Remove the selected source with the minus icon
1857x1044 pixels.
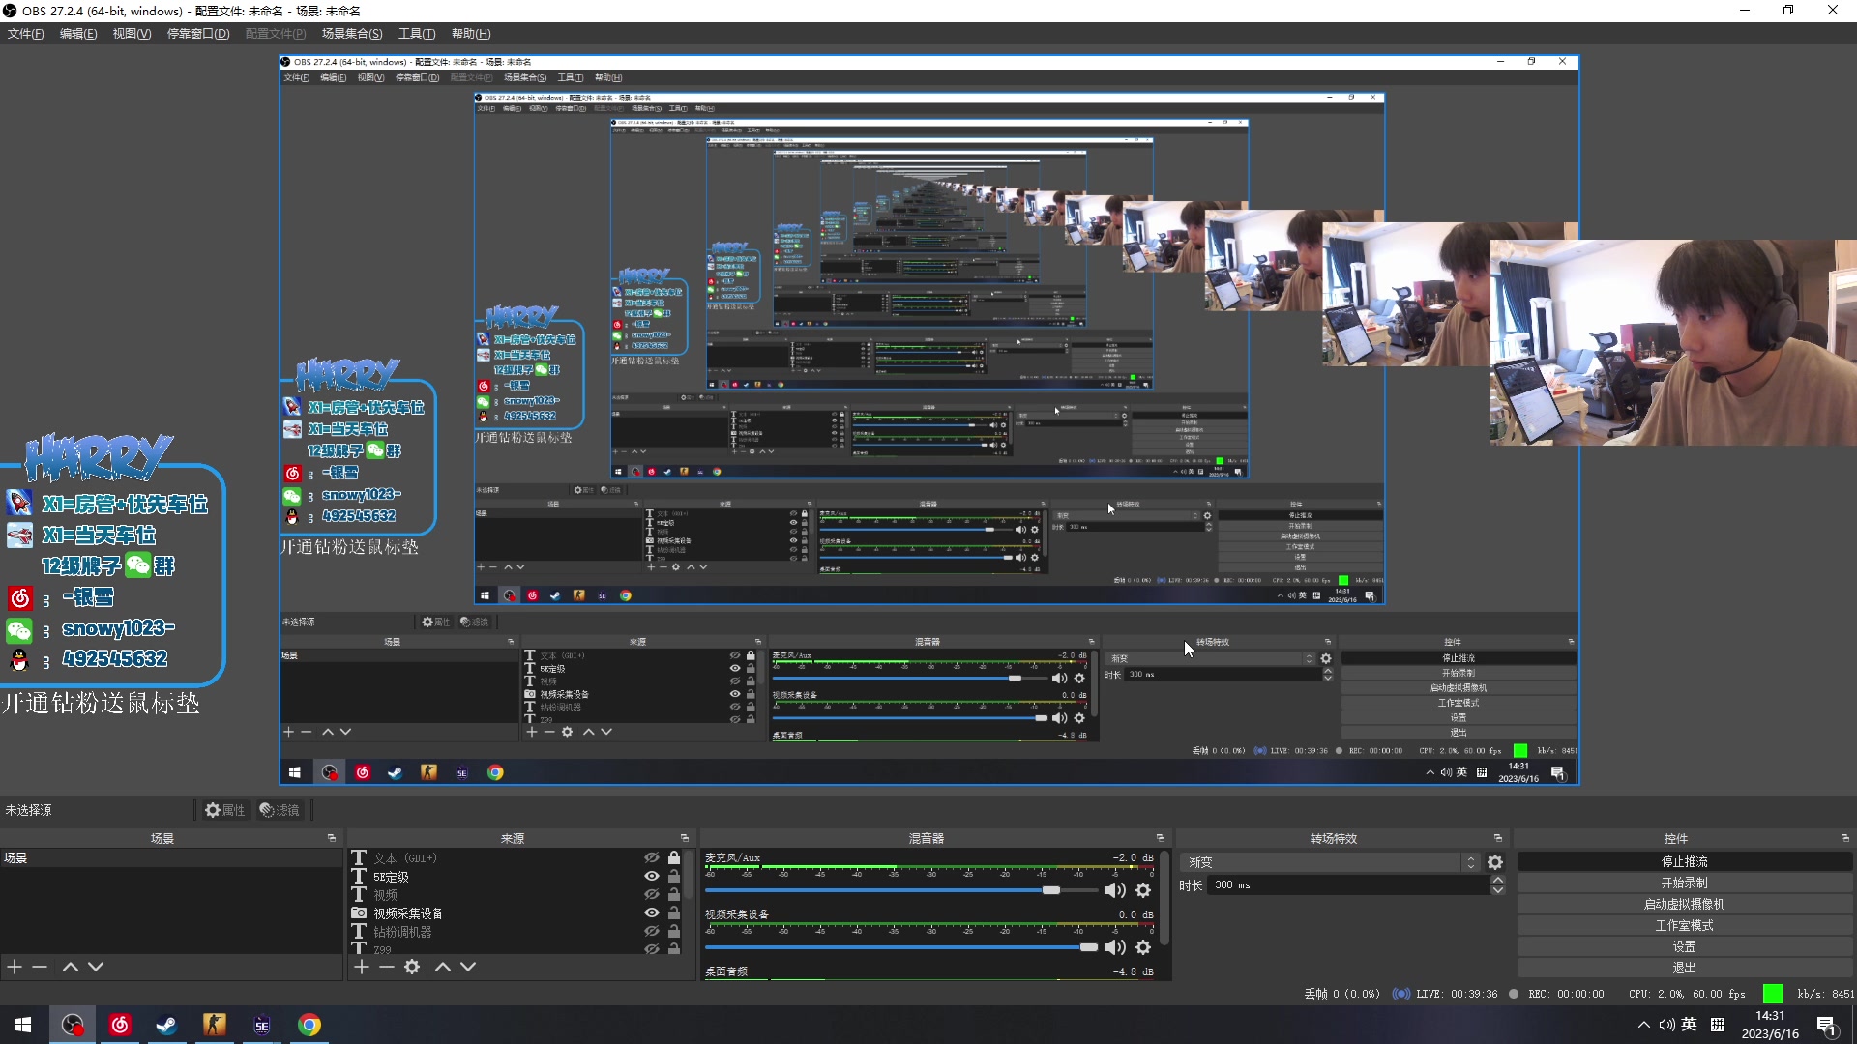(x=386, y=967)
